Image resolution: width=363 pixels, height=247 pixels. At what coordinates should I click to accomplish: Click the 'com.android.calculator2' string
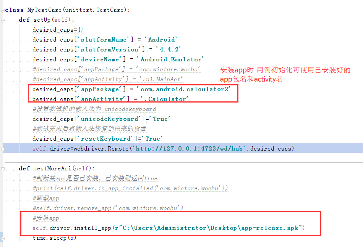click(x=183, y=89)
